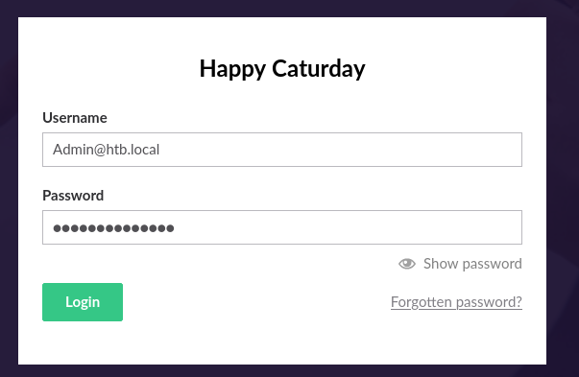Click the empty space inside Username box
This screenshot has height=377, width=579.
[x=340, y=150]
